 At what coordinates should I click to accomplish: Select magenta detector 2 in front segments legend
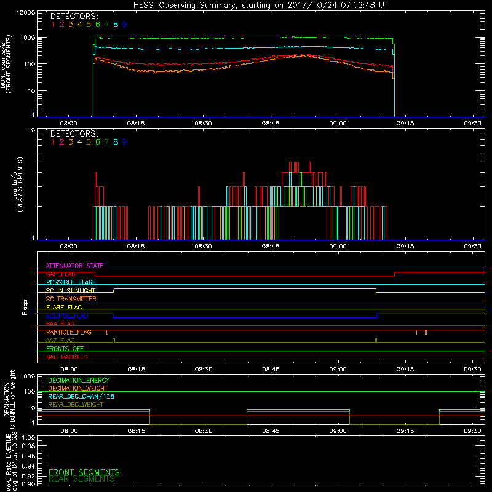pyautogui.click(x=62, y=25)
